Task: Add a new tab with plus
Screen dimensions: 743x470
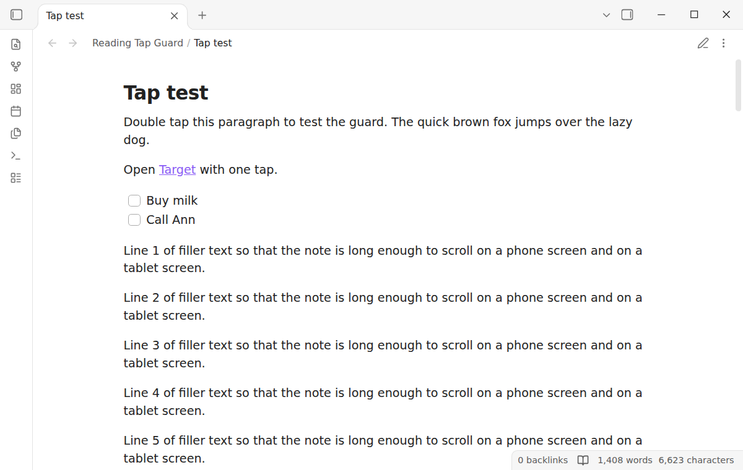Action: [x=202, y=15]
